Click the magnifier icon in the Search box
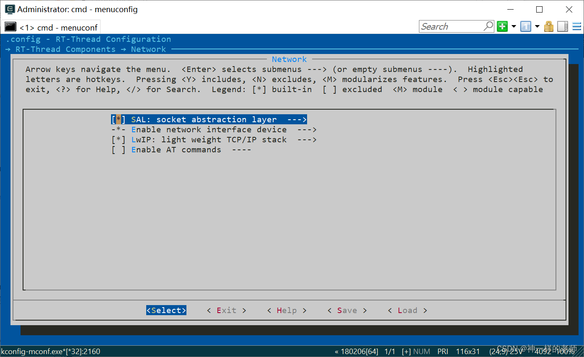This screenshot has width=584, height=357. tap(488, 26)
